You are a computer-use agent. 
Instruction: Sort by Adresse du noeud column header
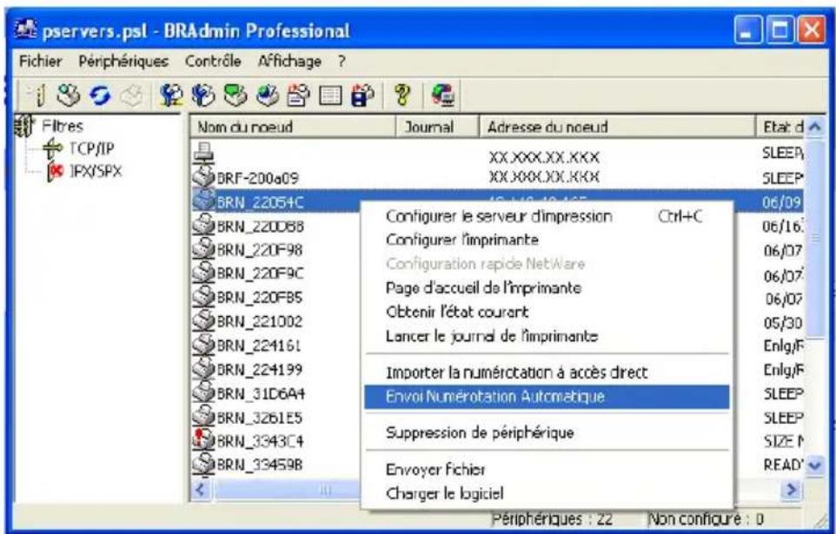617,127
